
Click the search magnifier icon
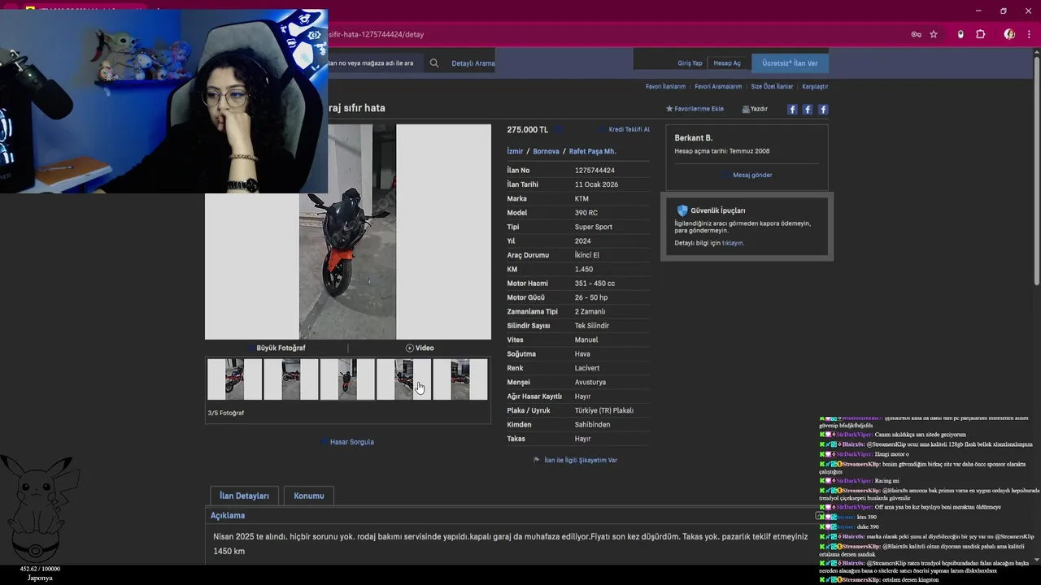click(x=434, y=63)
